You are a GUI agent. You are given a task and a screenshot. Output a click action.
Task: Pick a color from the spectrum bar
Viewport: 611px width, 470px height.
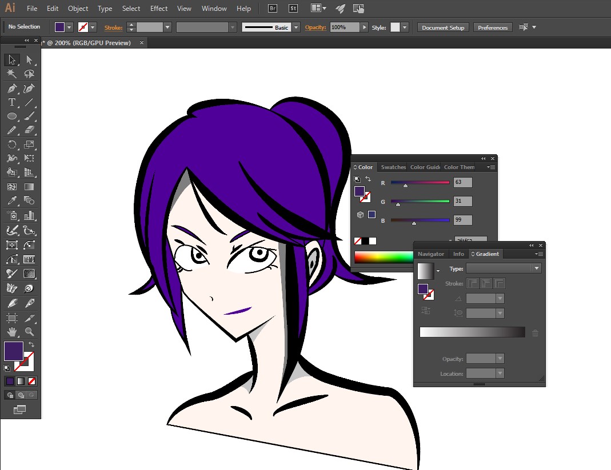click(x=384, y=258)
